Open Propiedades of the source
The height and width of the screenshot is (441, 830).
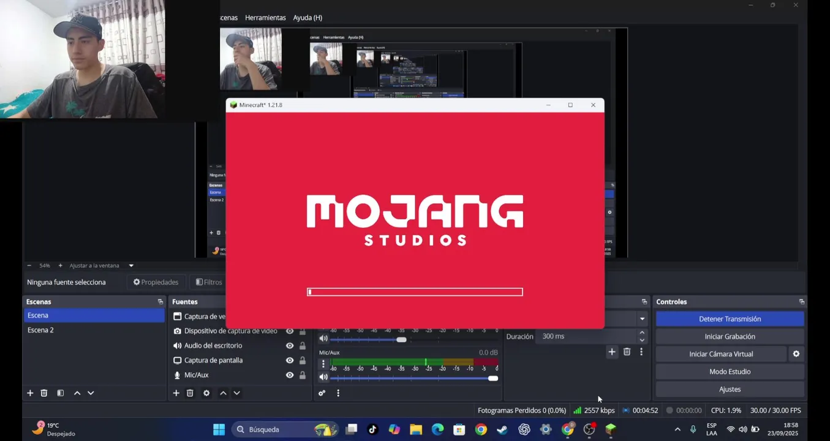156,282
